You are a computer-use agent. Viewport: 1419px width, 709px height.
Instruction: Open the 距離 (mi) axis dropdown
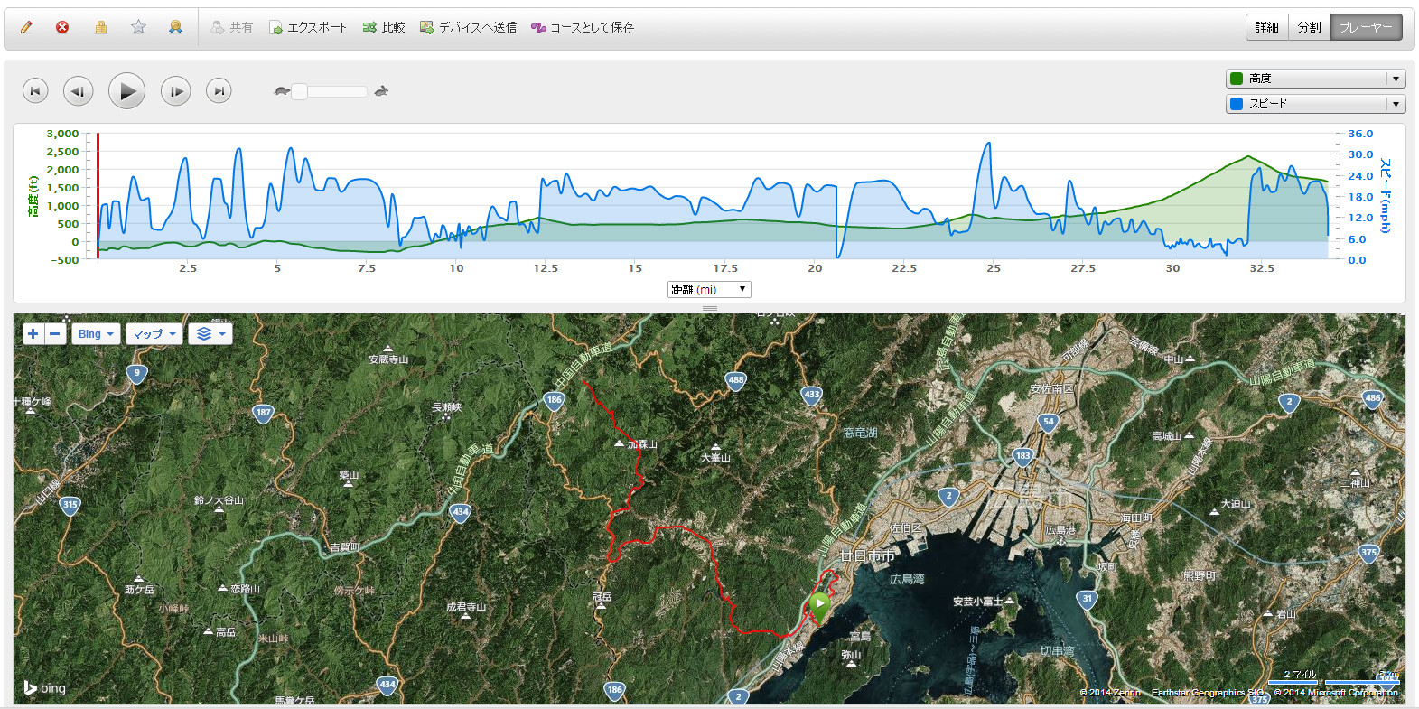[709, 289]
